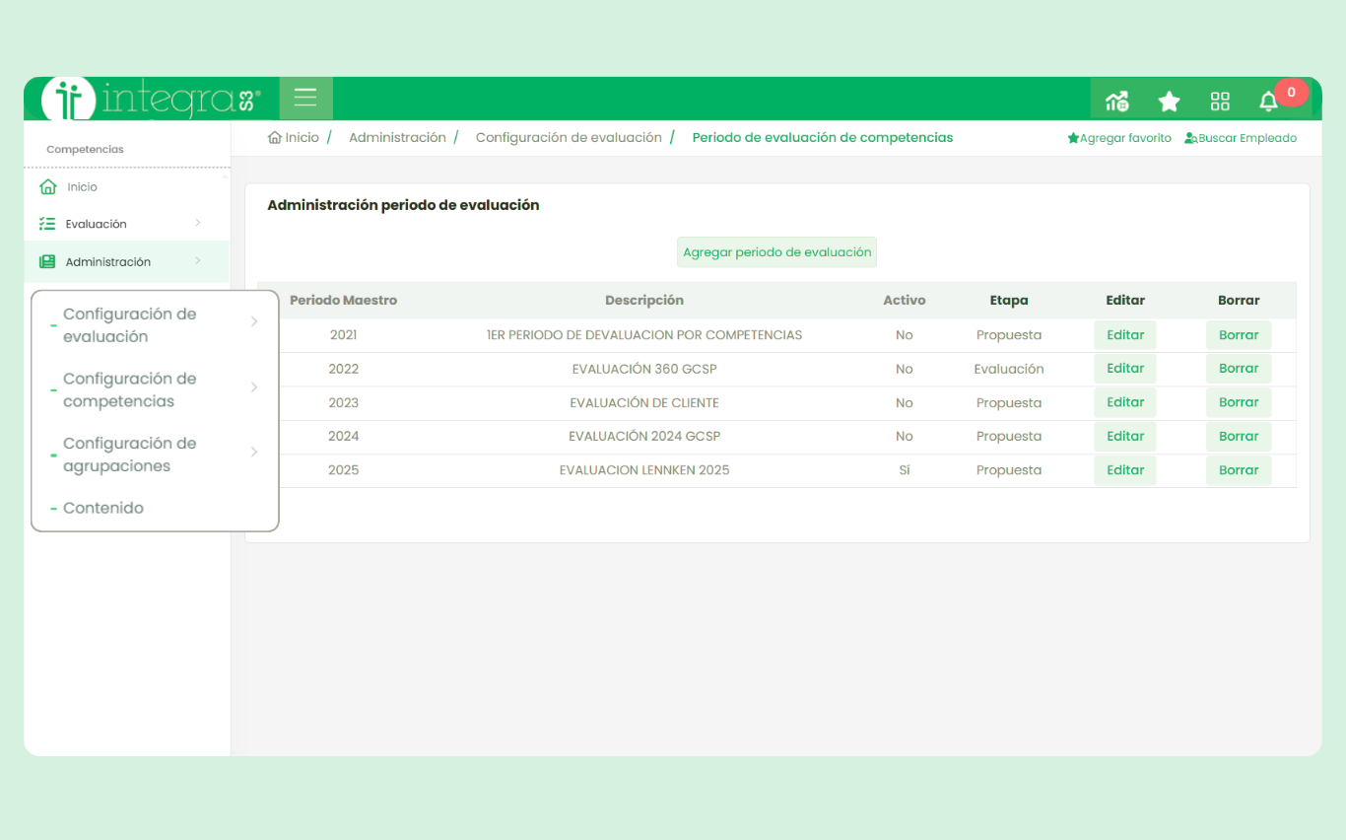This screenshot has height=840, width=1346.
Task: Open Configuración de evaluación menu item
Action: tap(130, 325)
